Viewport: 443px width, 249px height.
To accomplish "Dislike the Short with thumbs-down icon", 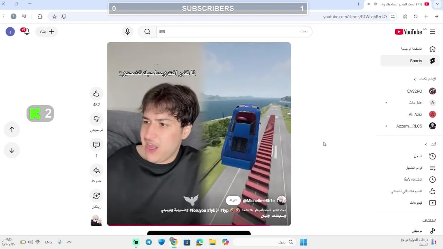I will (96, 119).
